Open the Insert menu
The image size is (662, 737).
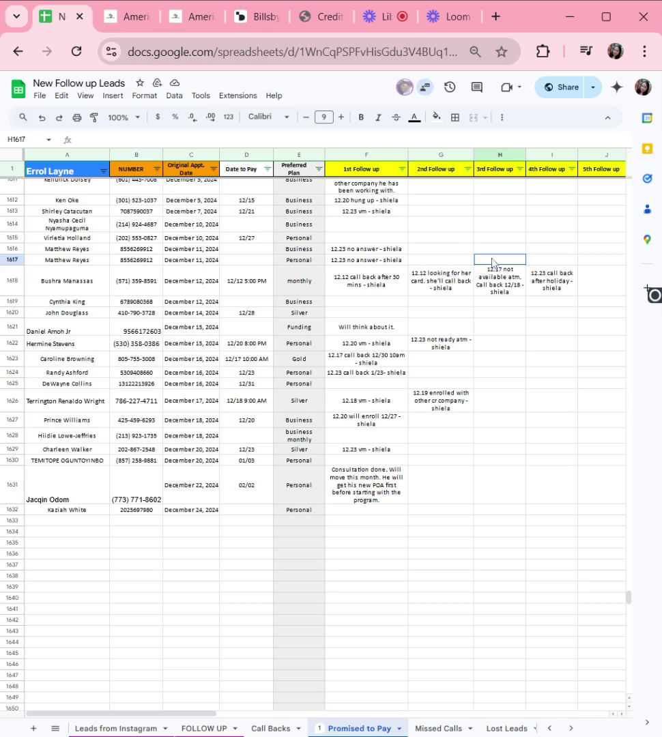tap(113, 96)
